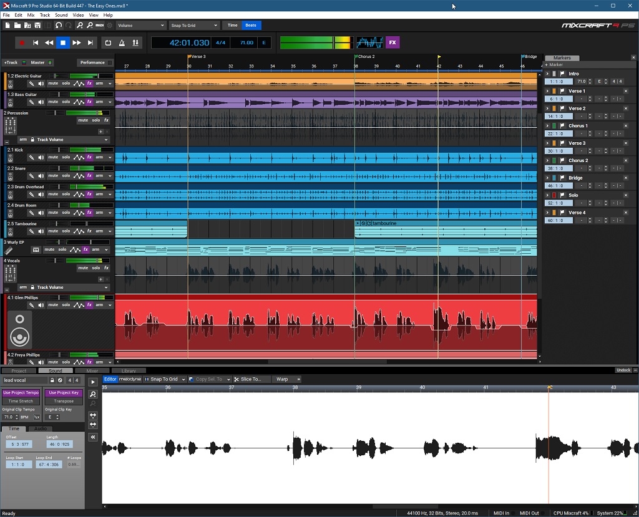
Task: Select the metronome icon in the transport bar
Action: pyautogui.click(x=122, y=42)
